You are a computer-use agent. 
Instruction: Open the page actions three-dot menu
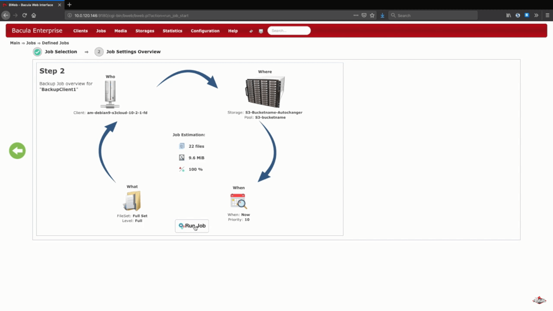point(356,15)
